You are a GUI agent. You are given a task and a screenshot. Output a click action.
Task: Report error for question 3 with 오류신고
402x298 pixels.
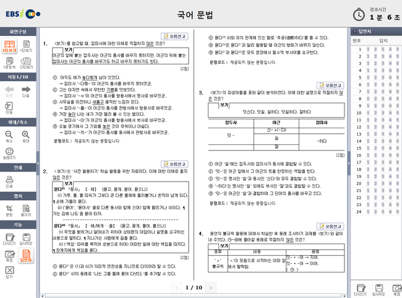330,85
